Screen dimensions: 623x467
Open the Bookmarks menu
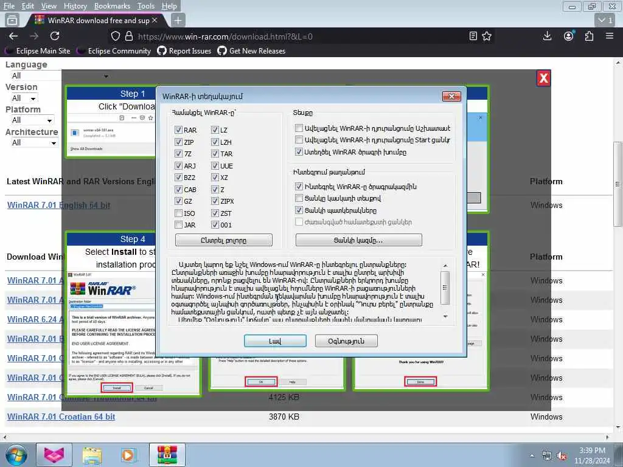click(112, 6)
